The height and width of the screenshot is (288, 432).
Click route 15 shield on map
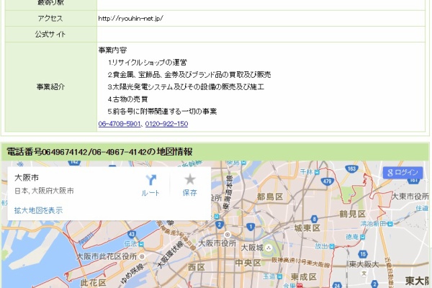pyautogui.click(x=363, y=254)
